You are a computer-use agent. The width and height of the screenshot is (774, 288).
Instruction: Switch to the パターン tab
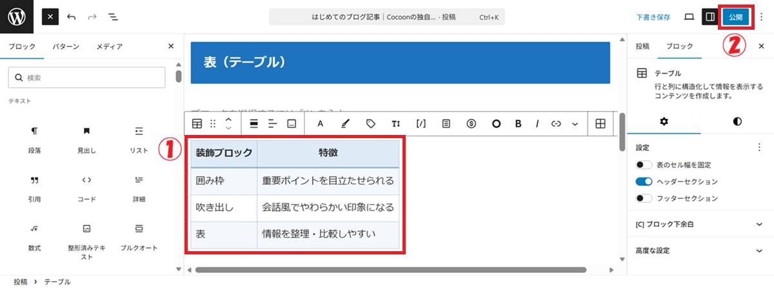pyautogui.click(x=66, y=46)
